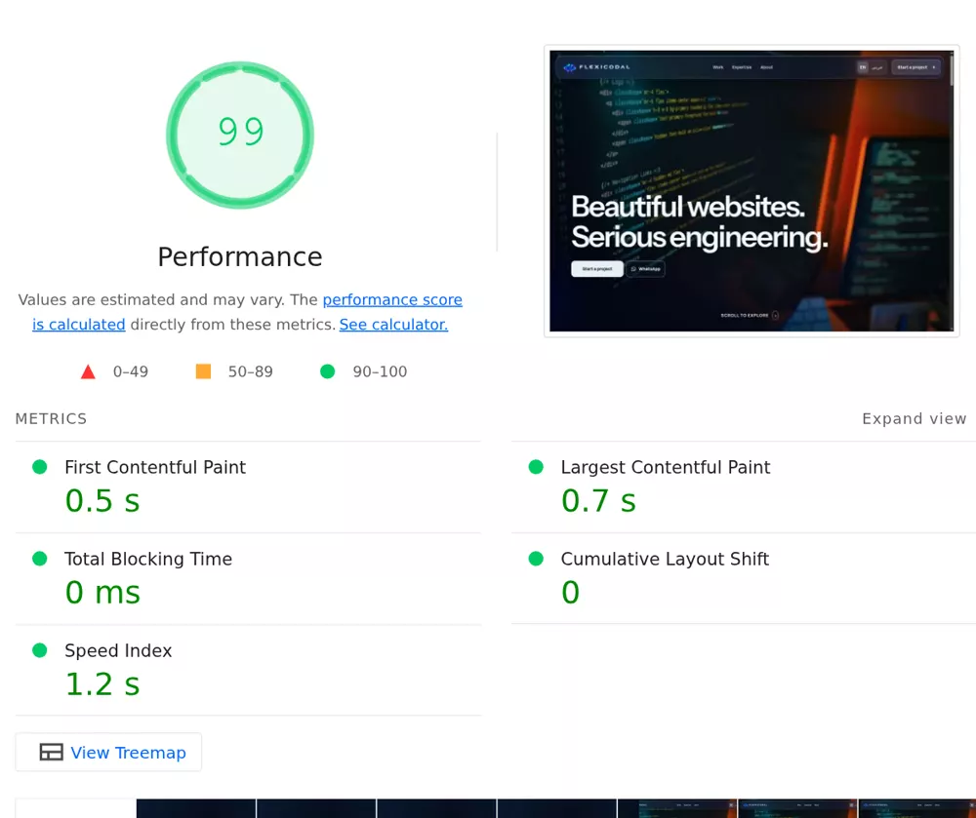
Task: Click the 90–100 range label
Action: [380, 371]
